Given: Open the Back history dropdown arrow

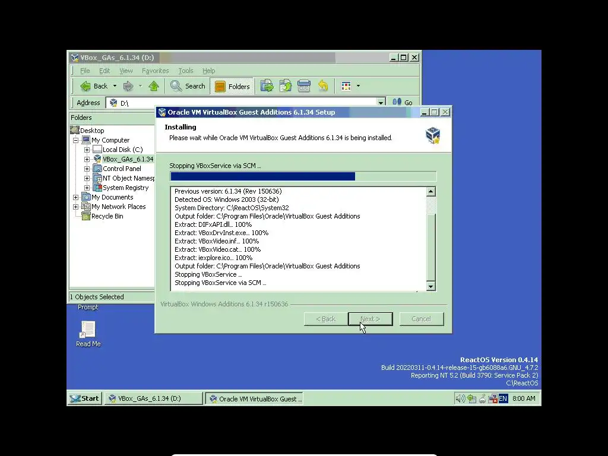Looking at the screenshot, I should [115, 86].
